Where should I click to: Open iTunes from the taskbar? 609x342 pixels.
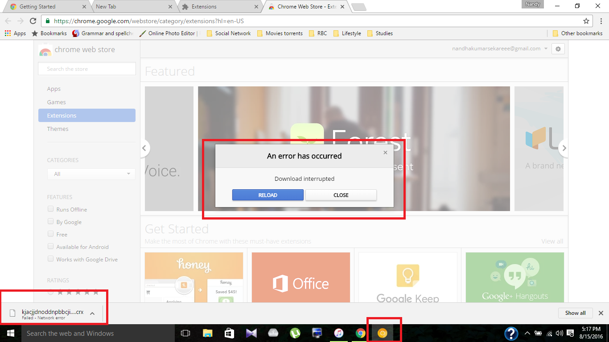[339, 333]
